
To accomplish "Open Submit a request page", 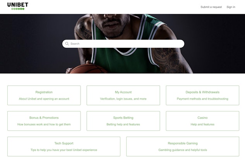I will [211, 7].
